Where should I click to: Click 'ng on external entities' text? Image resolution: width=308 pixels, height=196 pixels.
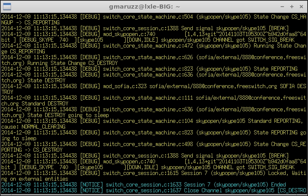pyautogui.click(x=35, y=179)
